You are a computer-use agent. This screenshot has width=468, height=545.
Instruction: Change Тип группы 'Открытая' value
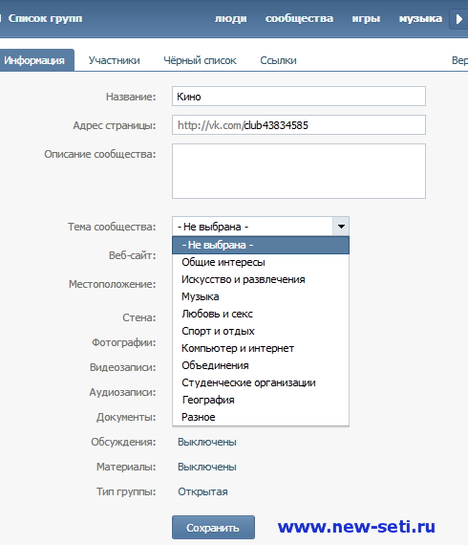[x=202, y=491]
